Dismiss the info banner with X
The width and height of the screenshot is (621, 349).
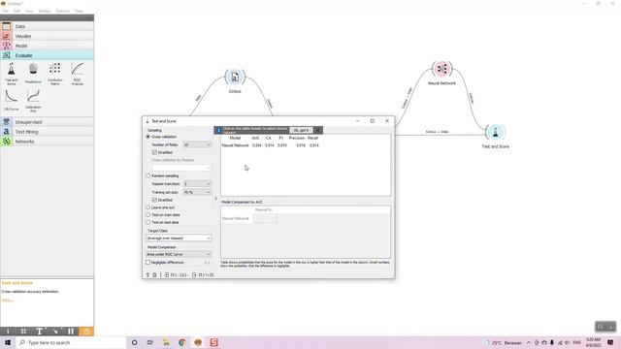(317, 130)
